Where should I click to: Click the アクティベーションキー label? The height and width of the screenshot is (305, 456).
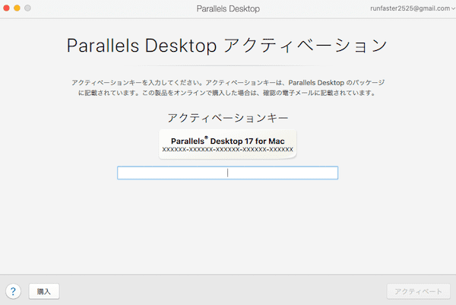[x=228, y=118]
